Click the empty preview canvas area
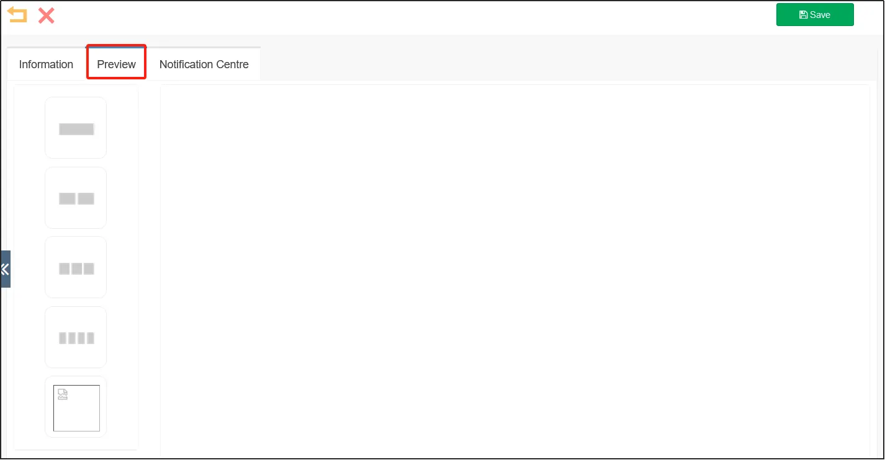Screen dimensions: 885x460 (515, 271)
